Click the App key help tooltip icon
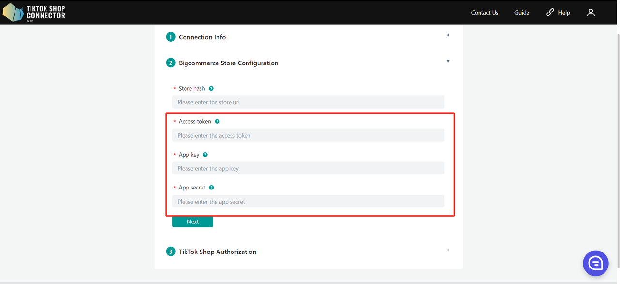The image size is (620, 284). 205,155
